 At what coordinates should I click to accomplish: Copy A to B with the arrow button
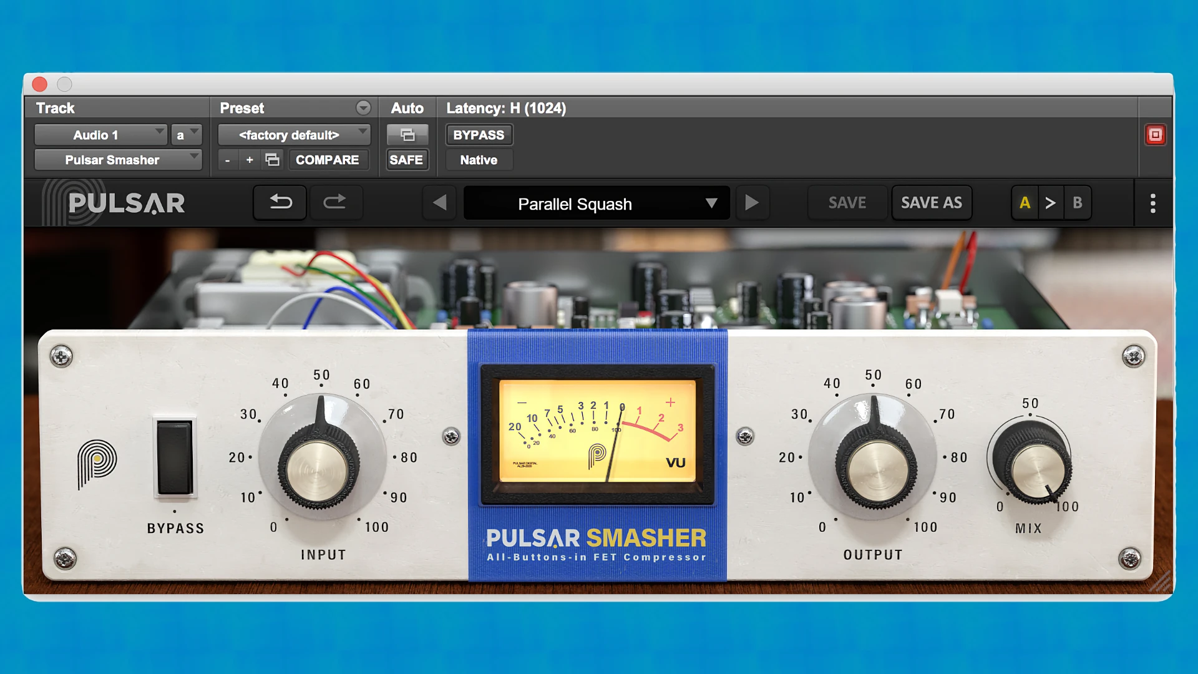tap(1051, 203)
